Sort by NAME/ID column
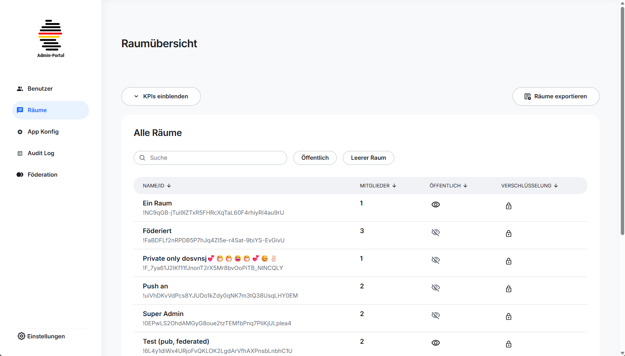625x356 pixels. tap(157, 185)
